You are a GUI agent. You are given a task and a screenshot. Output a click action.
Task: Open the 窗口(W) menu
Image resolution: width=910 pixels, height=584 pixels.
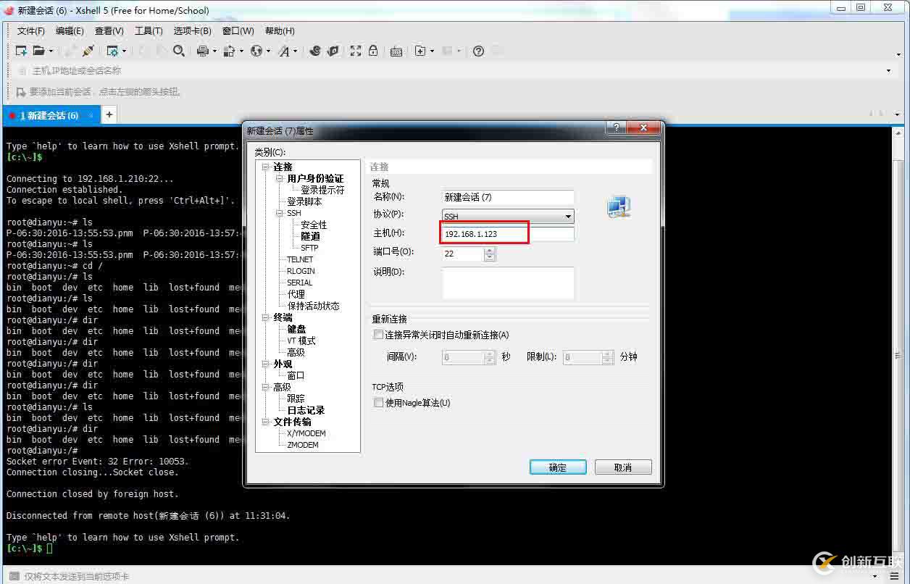[x=238, y=31]
